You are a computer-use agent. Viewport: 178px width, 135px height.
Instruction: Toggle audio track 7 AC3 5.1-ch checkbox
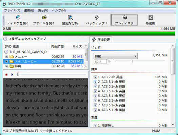95,105
